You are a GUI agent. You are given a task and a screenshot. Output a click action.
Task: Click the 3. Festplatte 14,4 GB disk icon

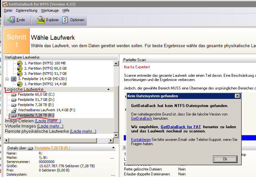pos(14,79)
